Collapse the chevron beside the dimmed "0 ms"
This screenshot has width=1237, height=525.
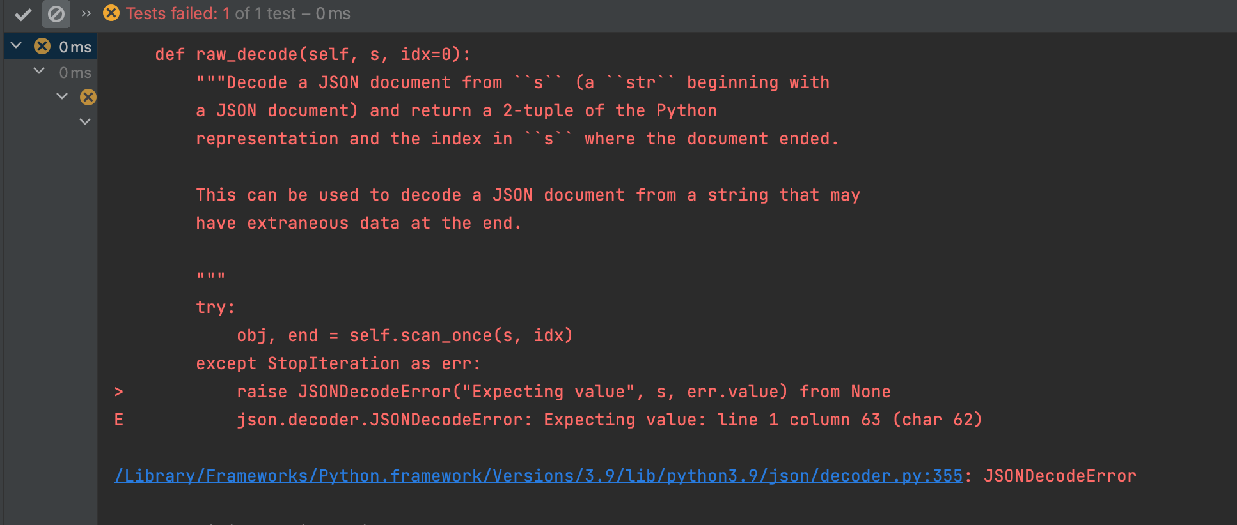point(39,71)
